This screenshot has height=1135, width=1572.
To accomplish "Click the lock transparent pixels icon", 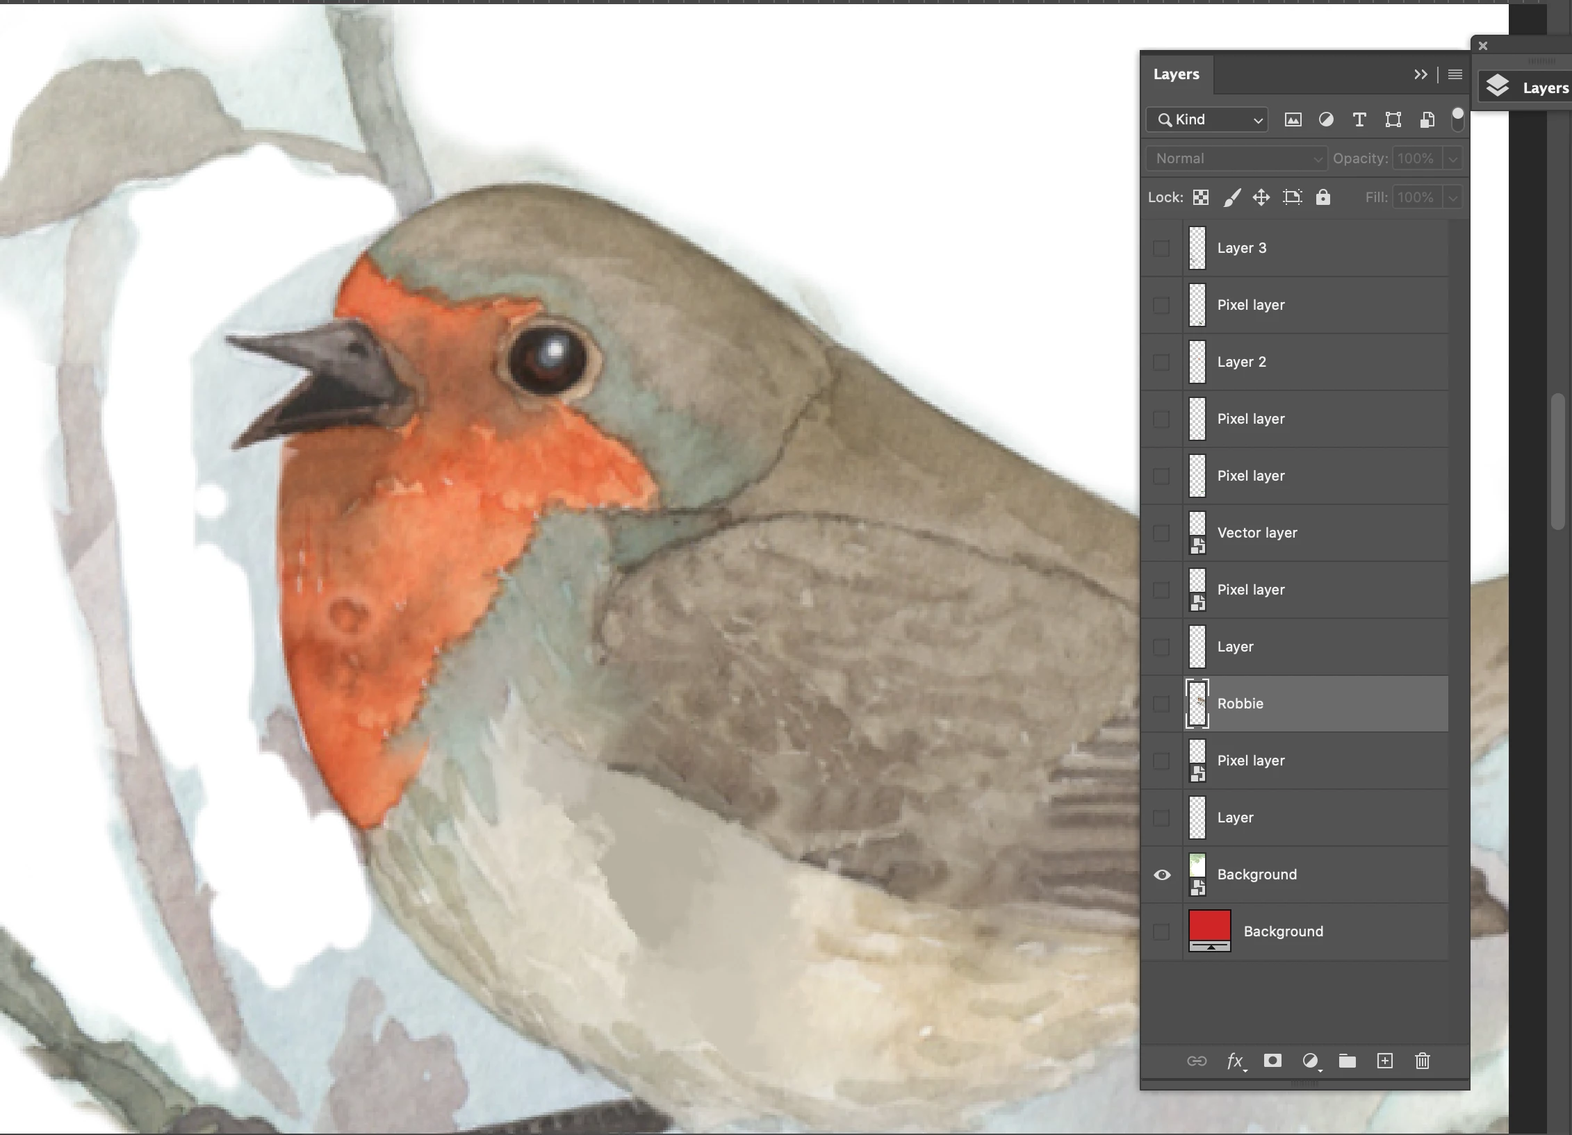I will coord(1201,197).
